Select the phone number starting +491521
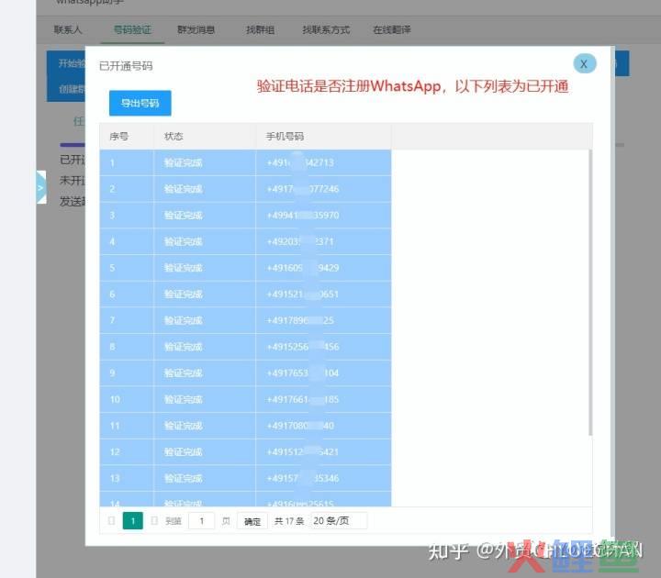 [x=303, y=295]
